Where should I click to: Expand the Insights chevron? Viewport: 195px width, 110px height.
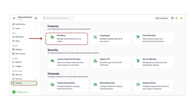[35, 66]
